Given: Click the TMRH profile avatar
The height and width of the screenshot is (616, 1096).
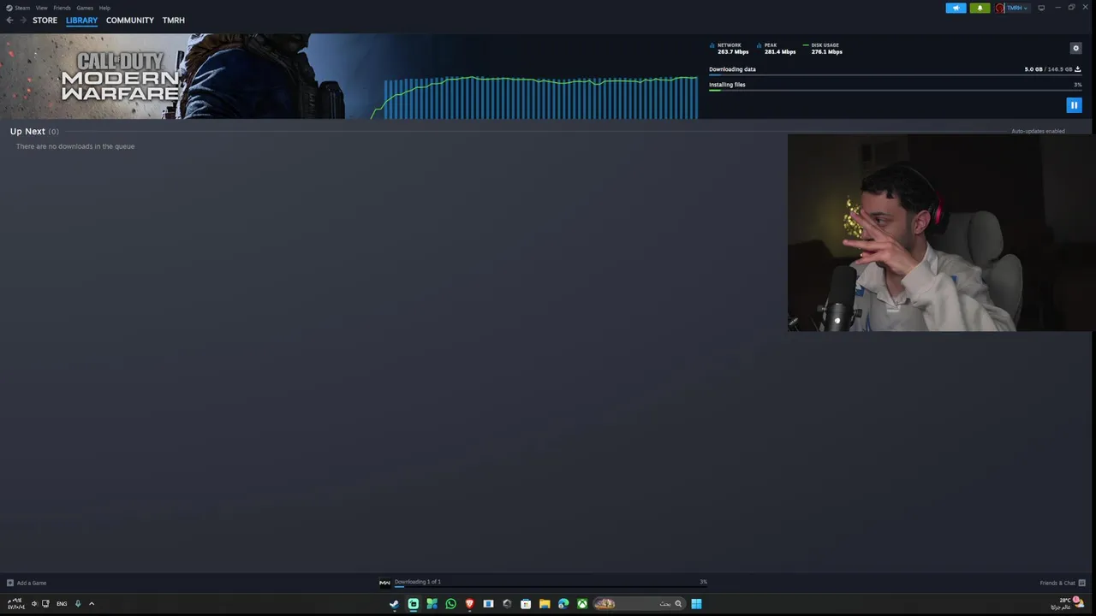Looking at the screenshot, I should coord(1000,8).
